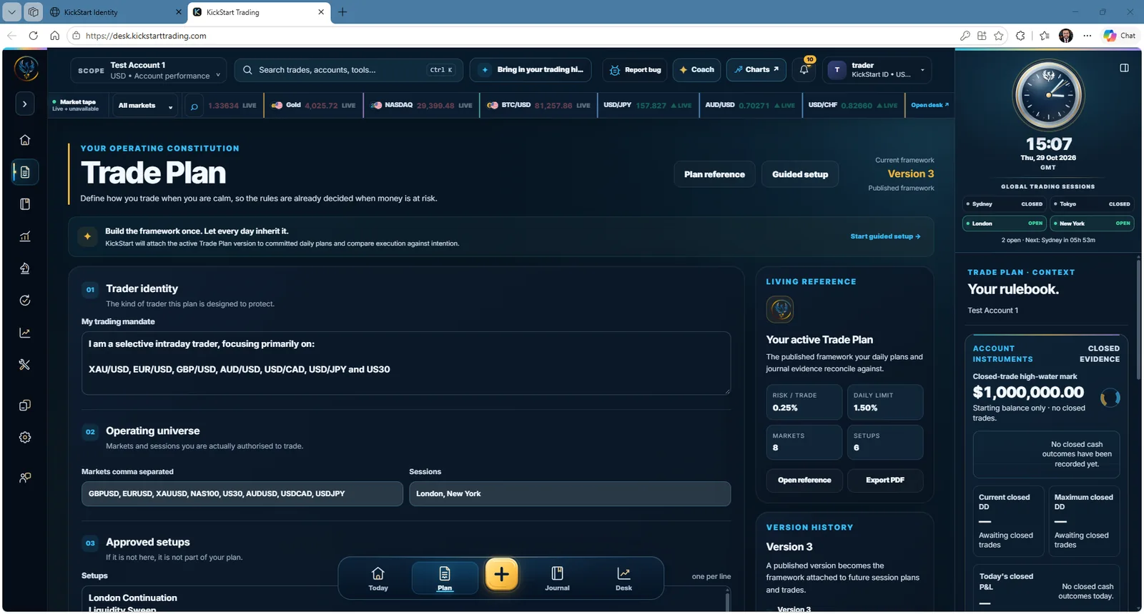Open the Journal tab in bottom dock
1144x614 pixels.
click(557, 578)
